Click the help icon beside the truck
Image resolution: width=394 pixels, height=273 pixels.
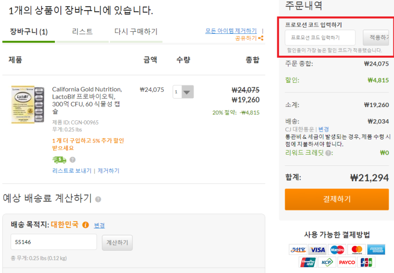(72, 160)
